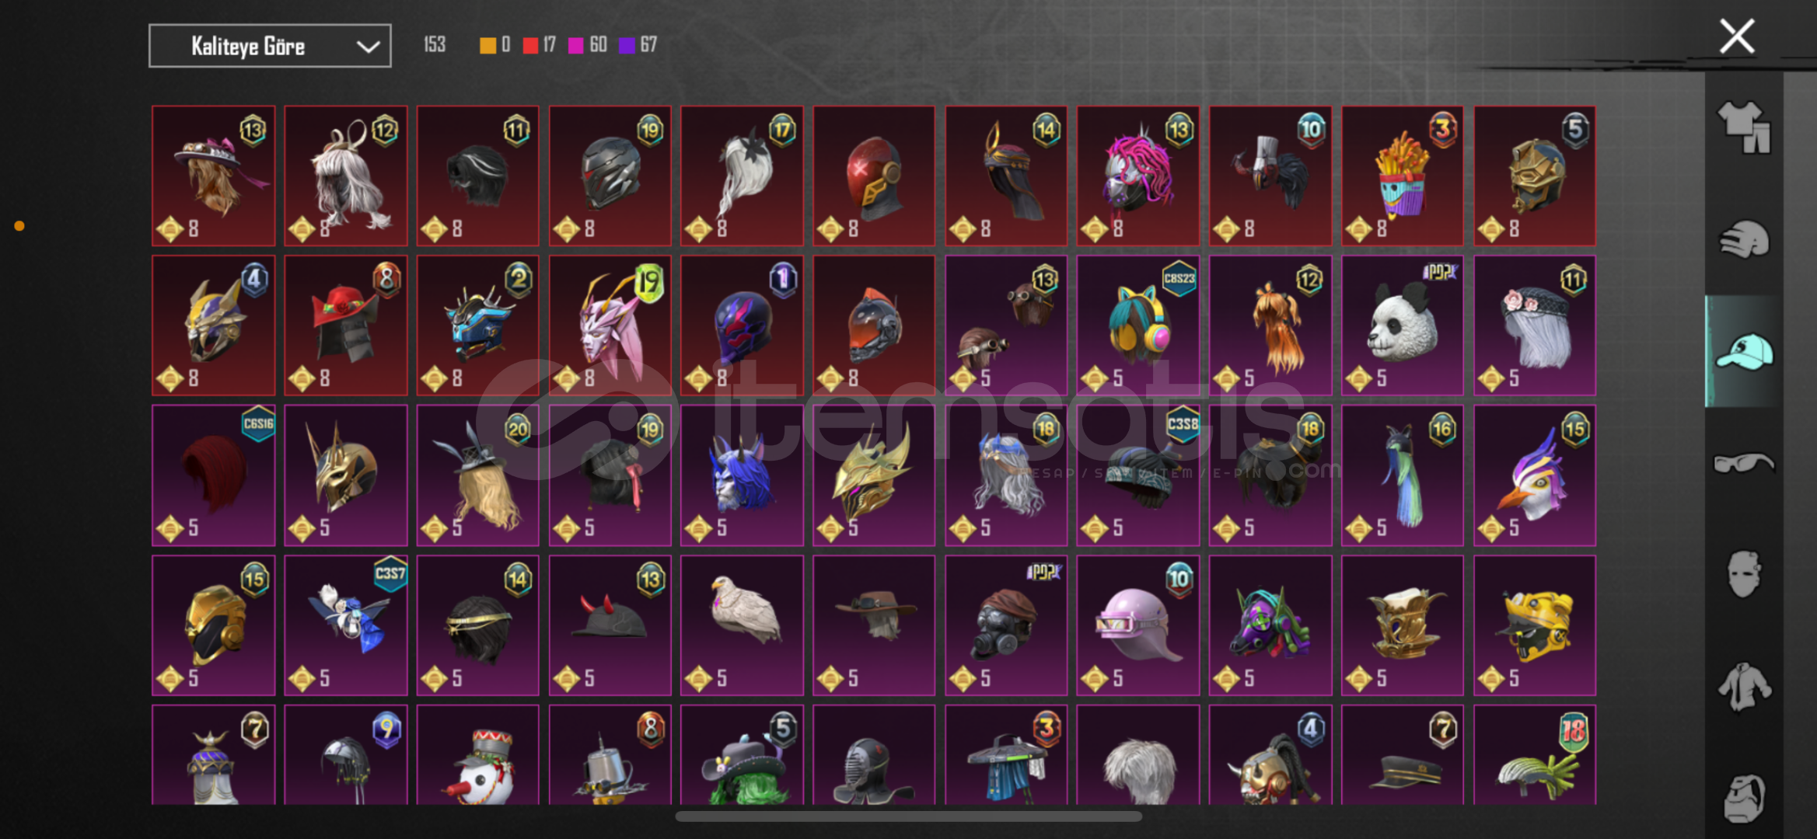Open the outfit sets category icon
The image size is (1817, 839).
1744,127
